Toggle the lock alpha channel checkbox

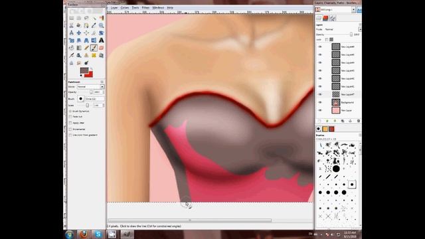pos(327,40)
